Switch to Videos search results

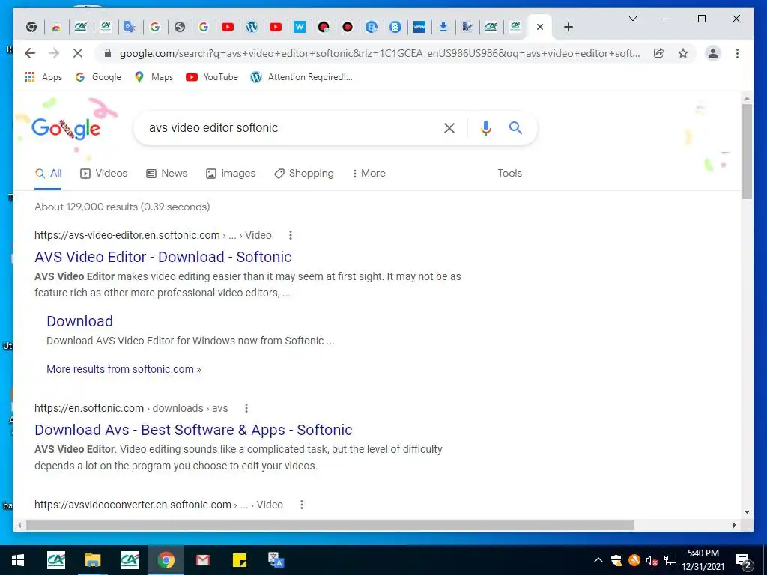(103, 174)
